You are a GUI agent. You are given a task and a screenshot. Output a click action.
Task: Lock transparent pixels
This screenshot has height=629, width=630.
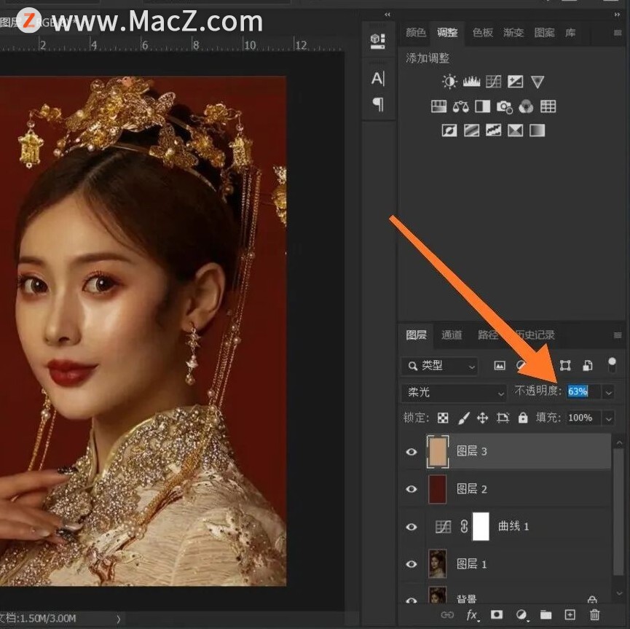pyautogui.click(x=443, y=418)
